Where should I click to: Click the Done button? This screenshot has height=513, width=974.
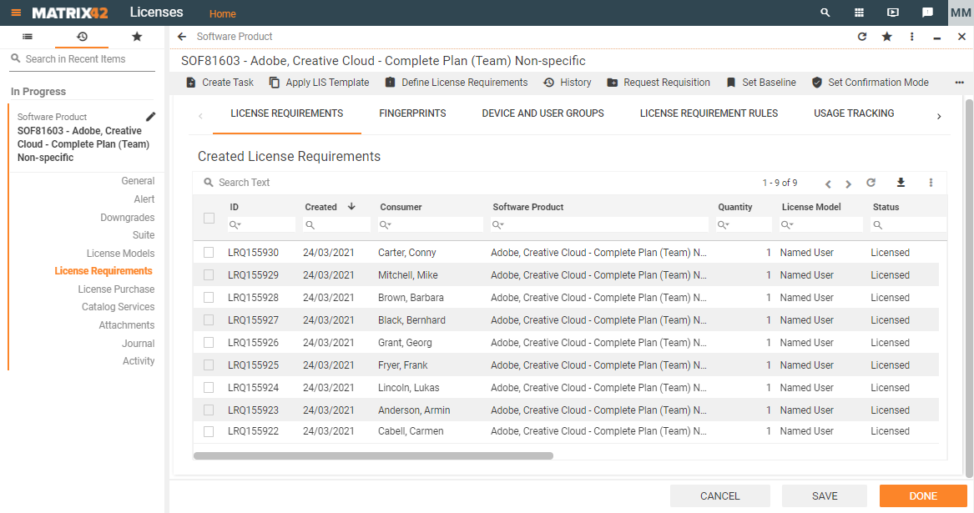[923, 496]
